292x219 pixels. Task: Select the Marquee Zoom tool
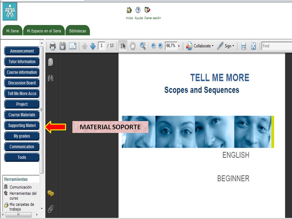pyautogui.click(x=143, y=46)
